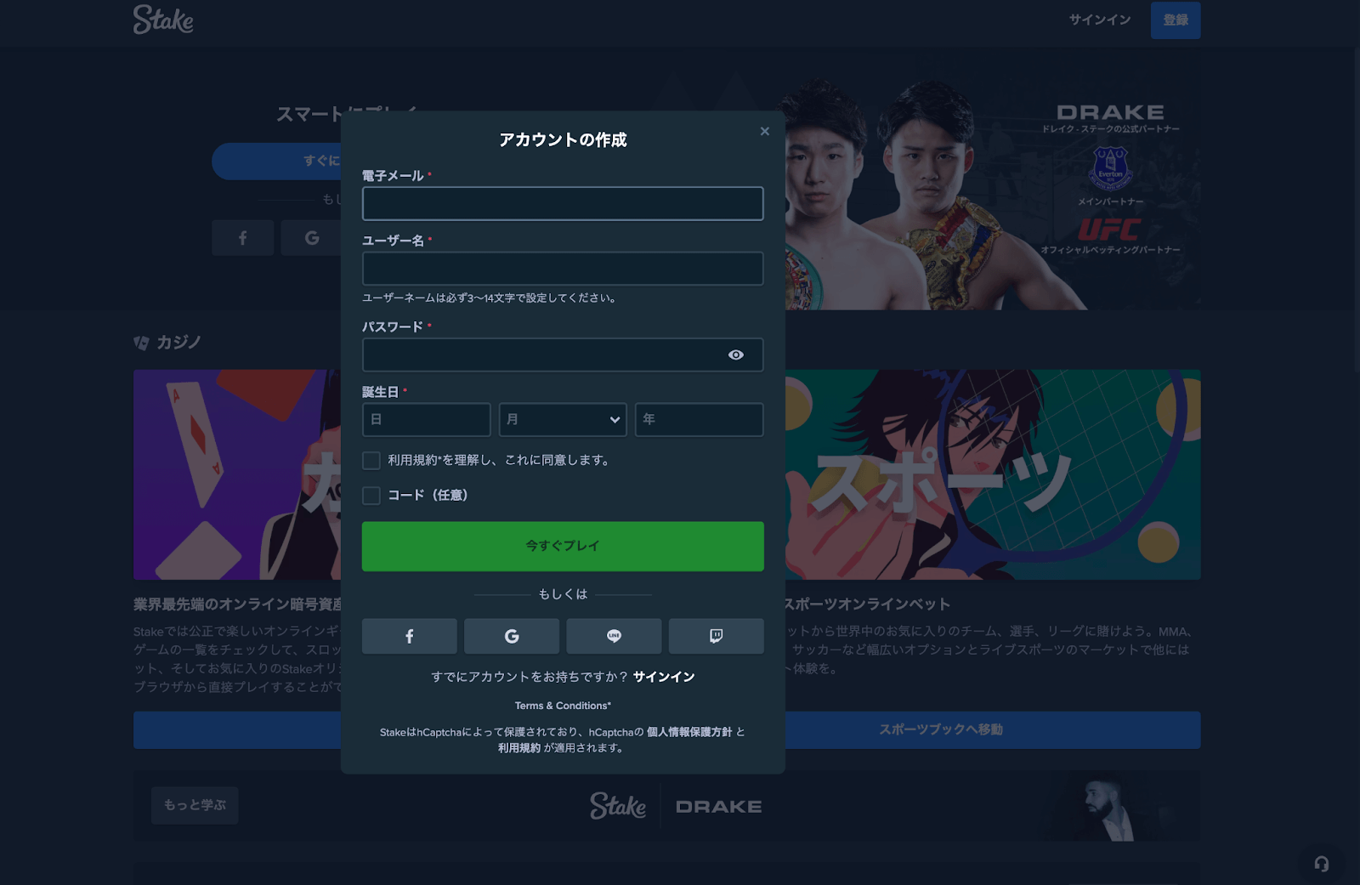1360x885 pixels.
Task: Click the アカウントの作成 dialog title
Action: pyautogui.click(x=563, y=139)
